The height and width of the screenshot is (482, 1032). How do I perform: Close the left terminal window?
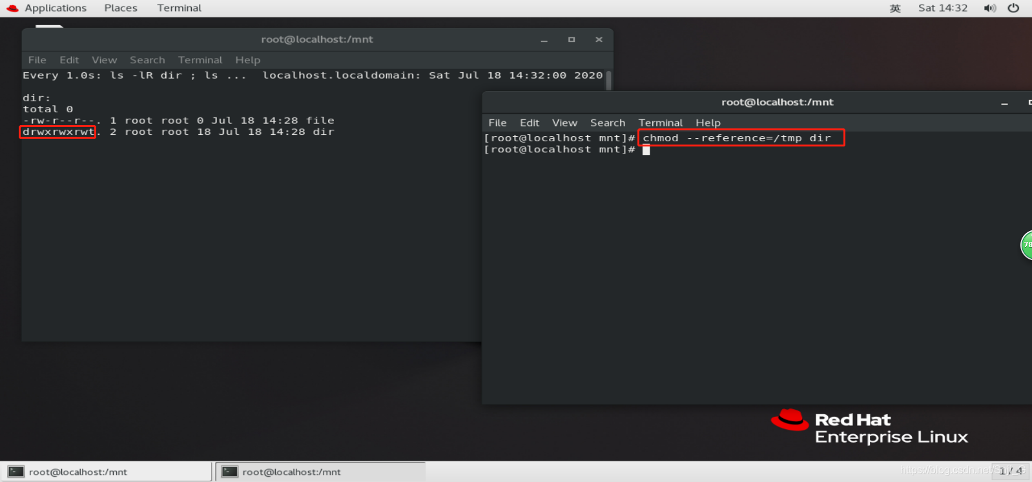coord(599,39)
